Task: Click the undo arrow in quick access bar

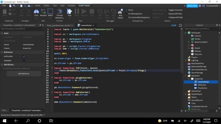Action: (x=14, y=6)
